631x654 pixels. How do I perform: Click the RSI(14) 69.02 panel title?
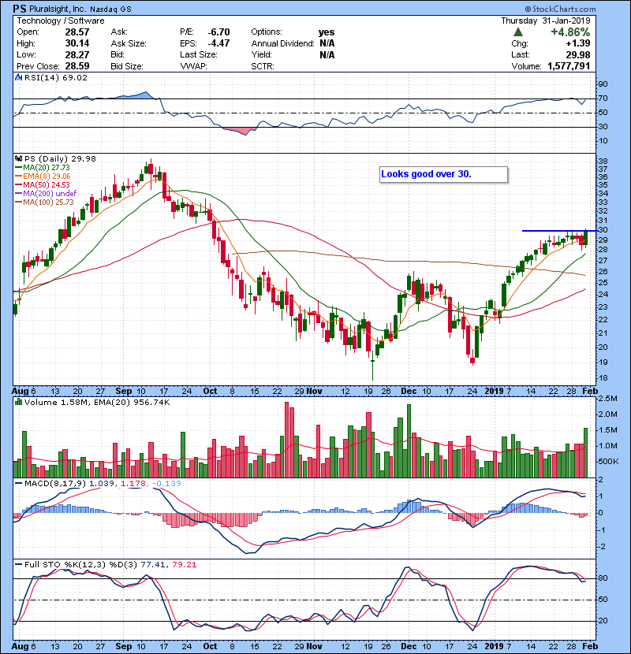point(56,77)
